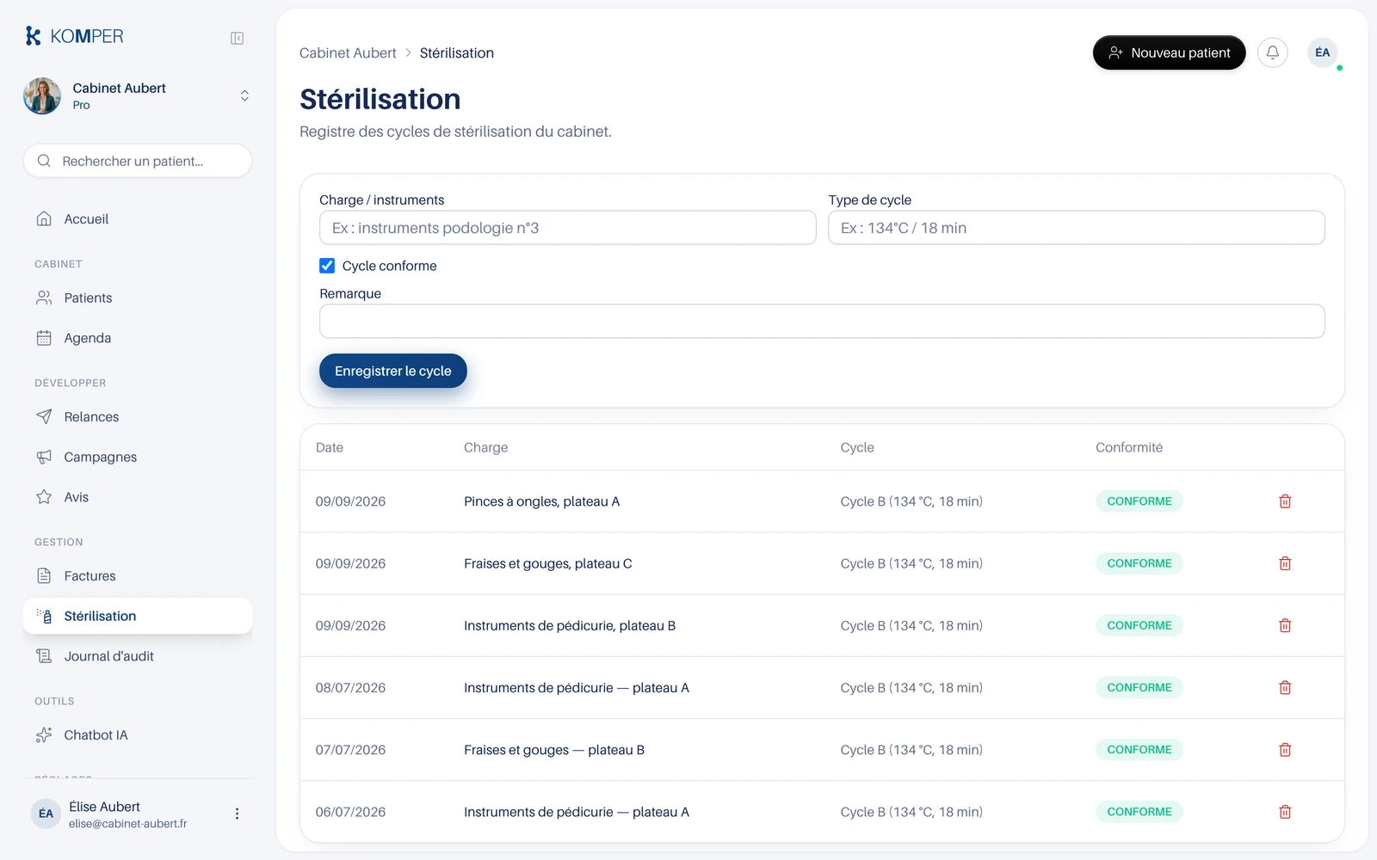Go to Accueil in the sidebar
1377x860 pixels.
click(138, 219)
